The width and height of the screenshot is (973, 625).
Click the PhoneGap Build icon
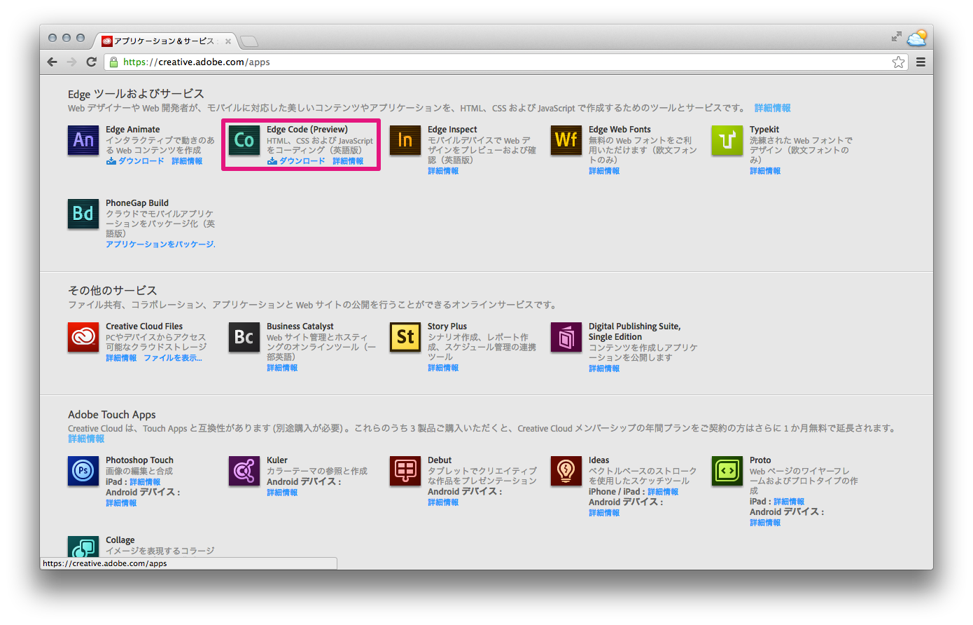pyautogui.click(x=83, y=214)
